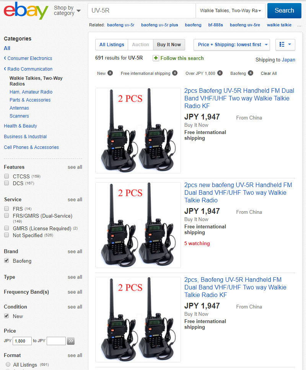Expand Type with see all

click(75, 277)
